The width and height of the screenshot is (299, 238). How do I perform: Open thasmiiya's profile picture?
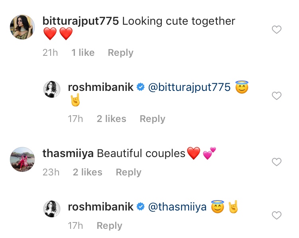(x=21, y=160)
